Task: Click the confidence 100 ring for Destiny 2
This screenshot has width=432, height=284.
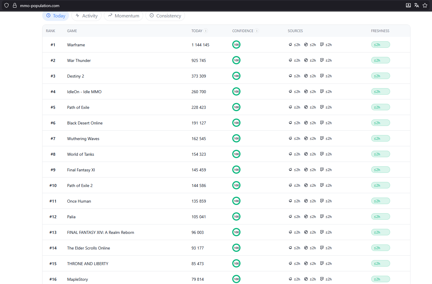Action: (x=236, y=76)
